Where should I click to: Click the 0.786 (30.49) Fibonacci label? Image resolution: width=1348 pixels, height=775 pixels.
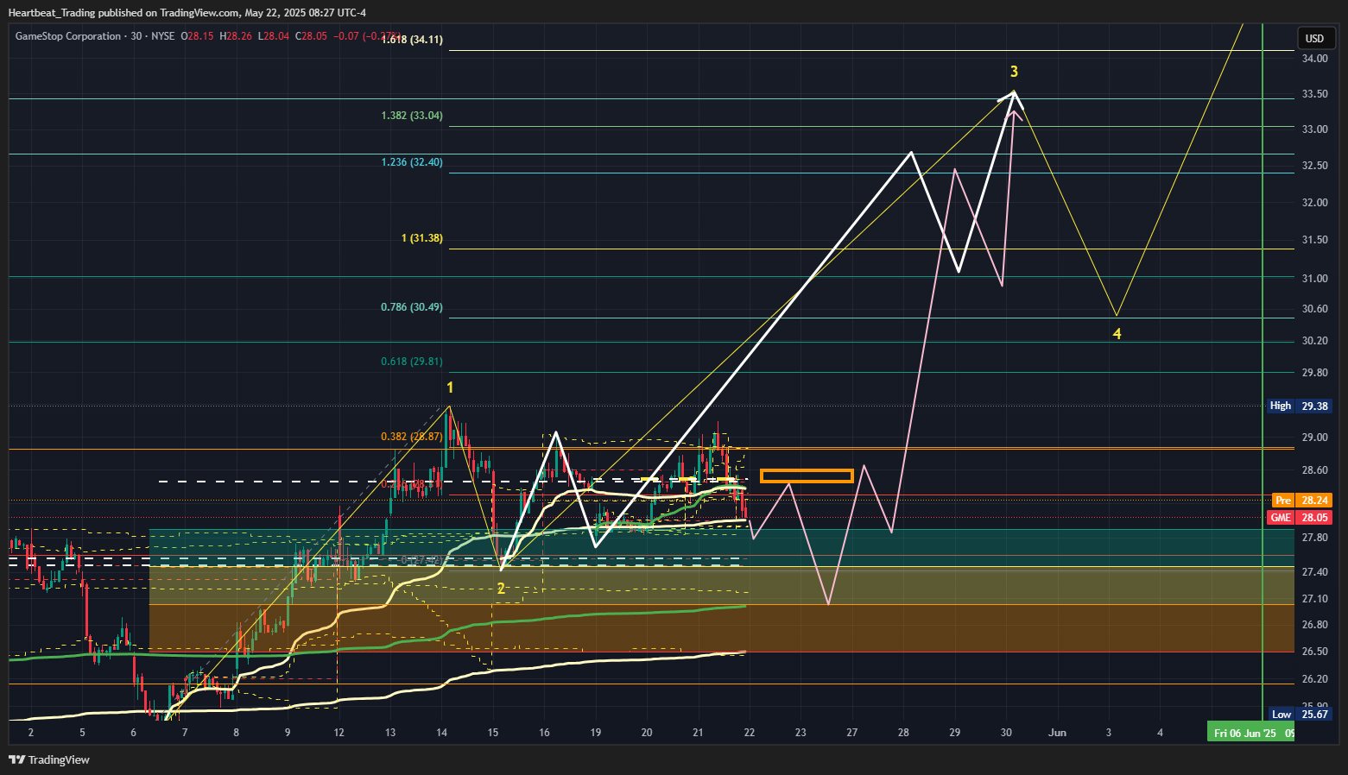pyautogui.click(x=412, y=306)
